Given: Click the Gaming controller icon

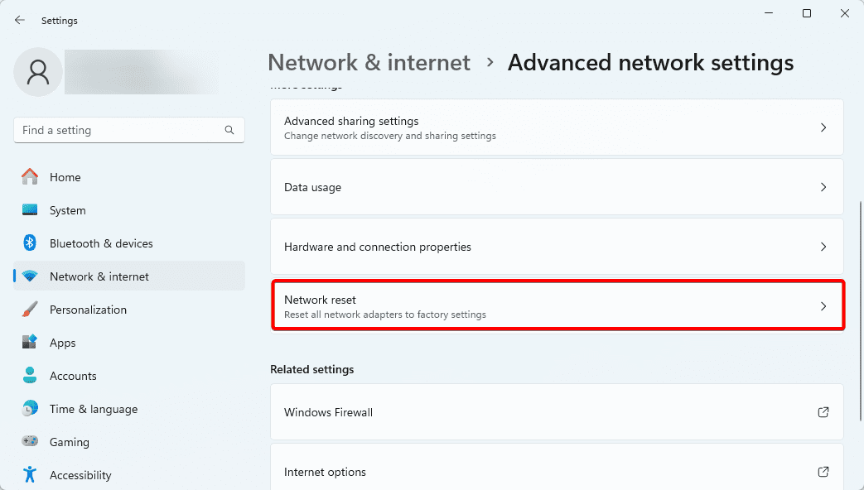Looking at the screenshot, I should [30, 441].
